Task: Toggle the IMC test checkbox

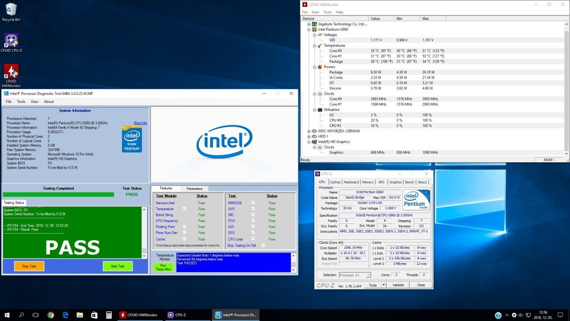Action: tap(253, 215)
